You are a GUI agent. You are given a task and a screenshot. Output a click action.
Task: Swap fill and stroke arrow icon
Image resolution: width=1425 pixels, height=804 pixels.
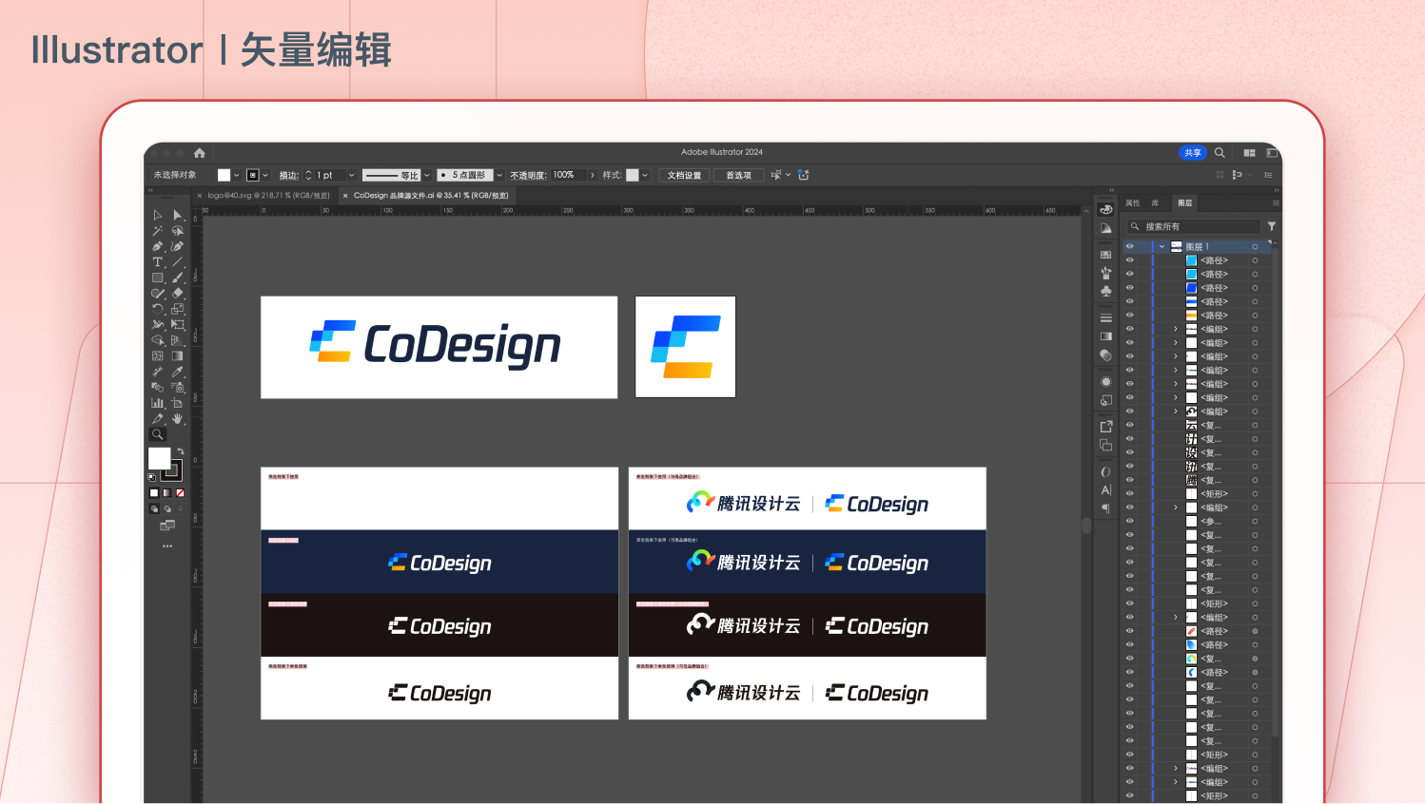click(x=180, y=451)
